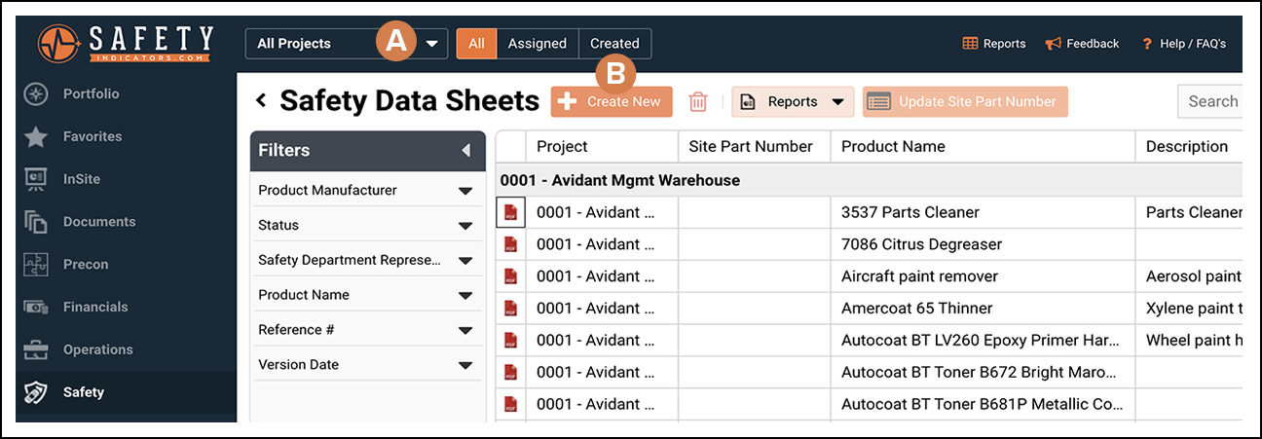Open PDF icon for Amercoat 65 Thinner
This screenshot has height=439, width=1262.
(x=510, y=309)
